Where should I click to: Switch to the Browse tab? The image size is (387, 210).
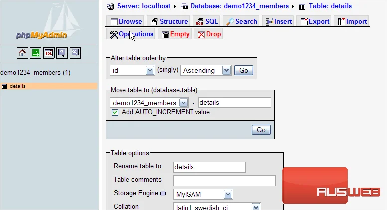[126, 22]
